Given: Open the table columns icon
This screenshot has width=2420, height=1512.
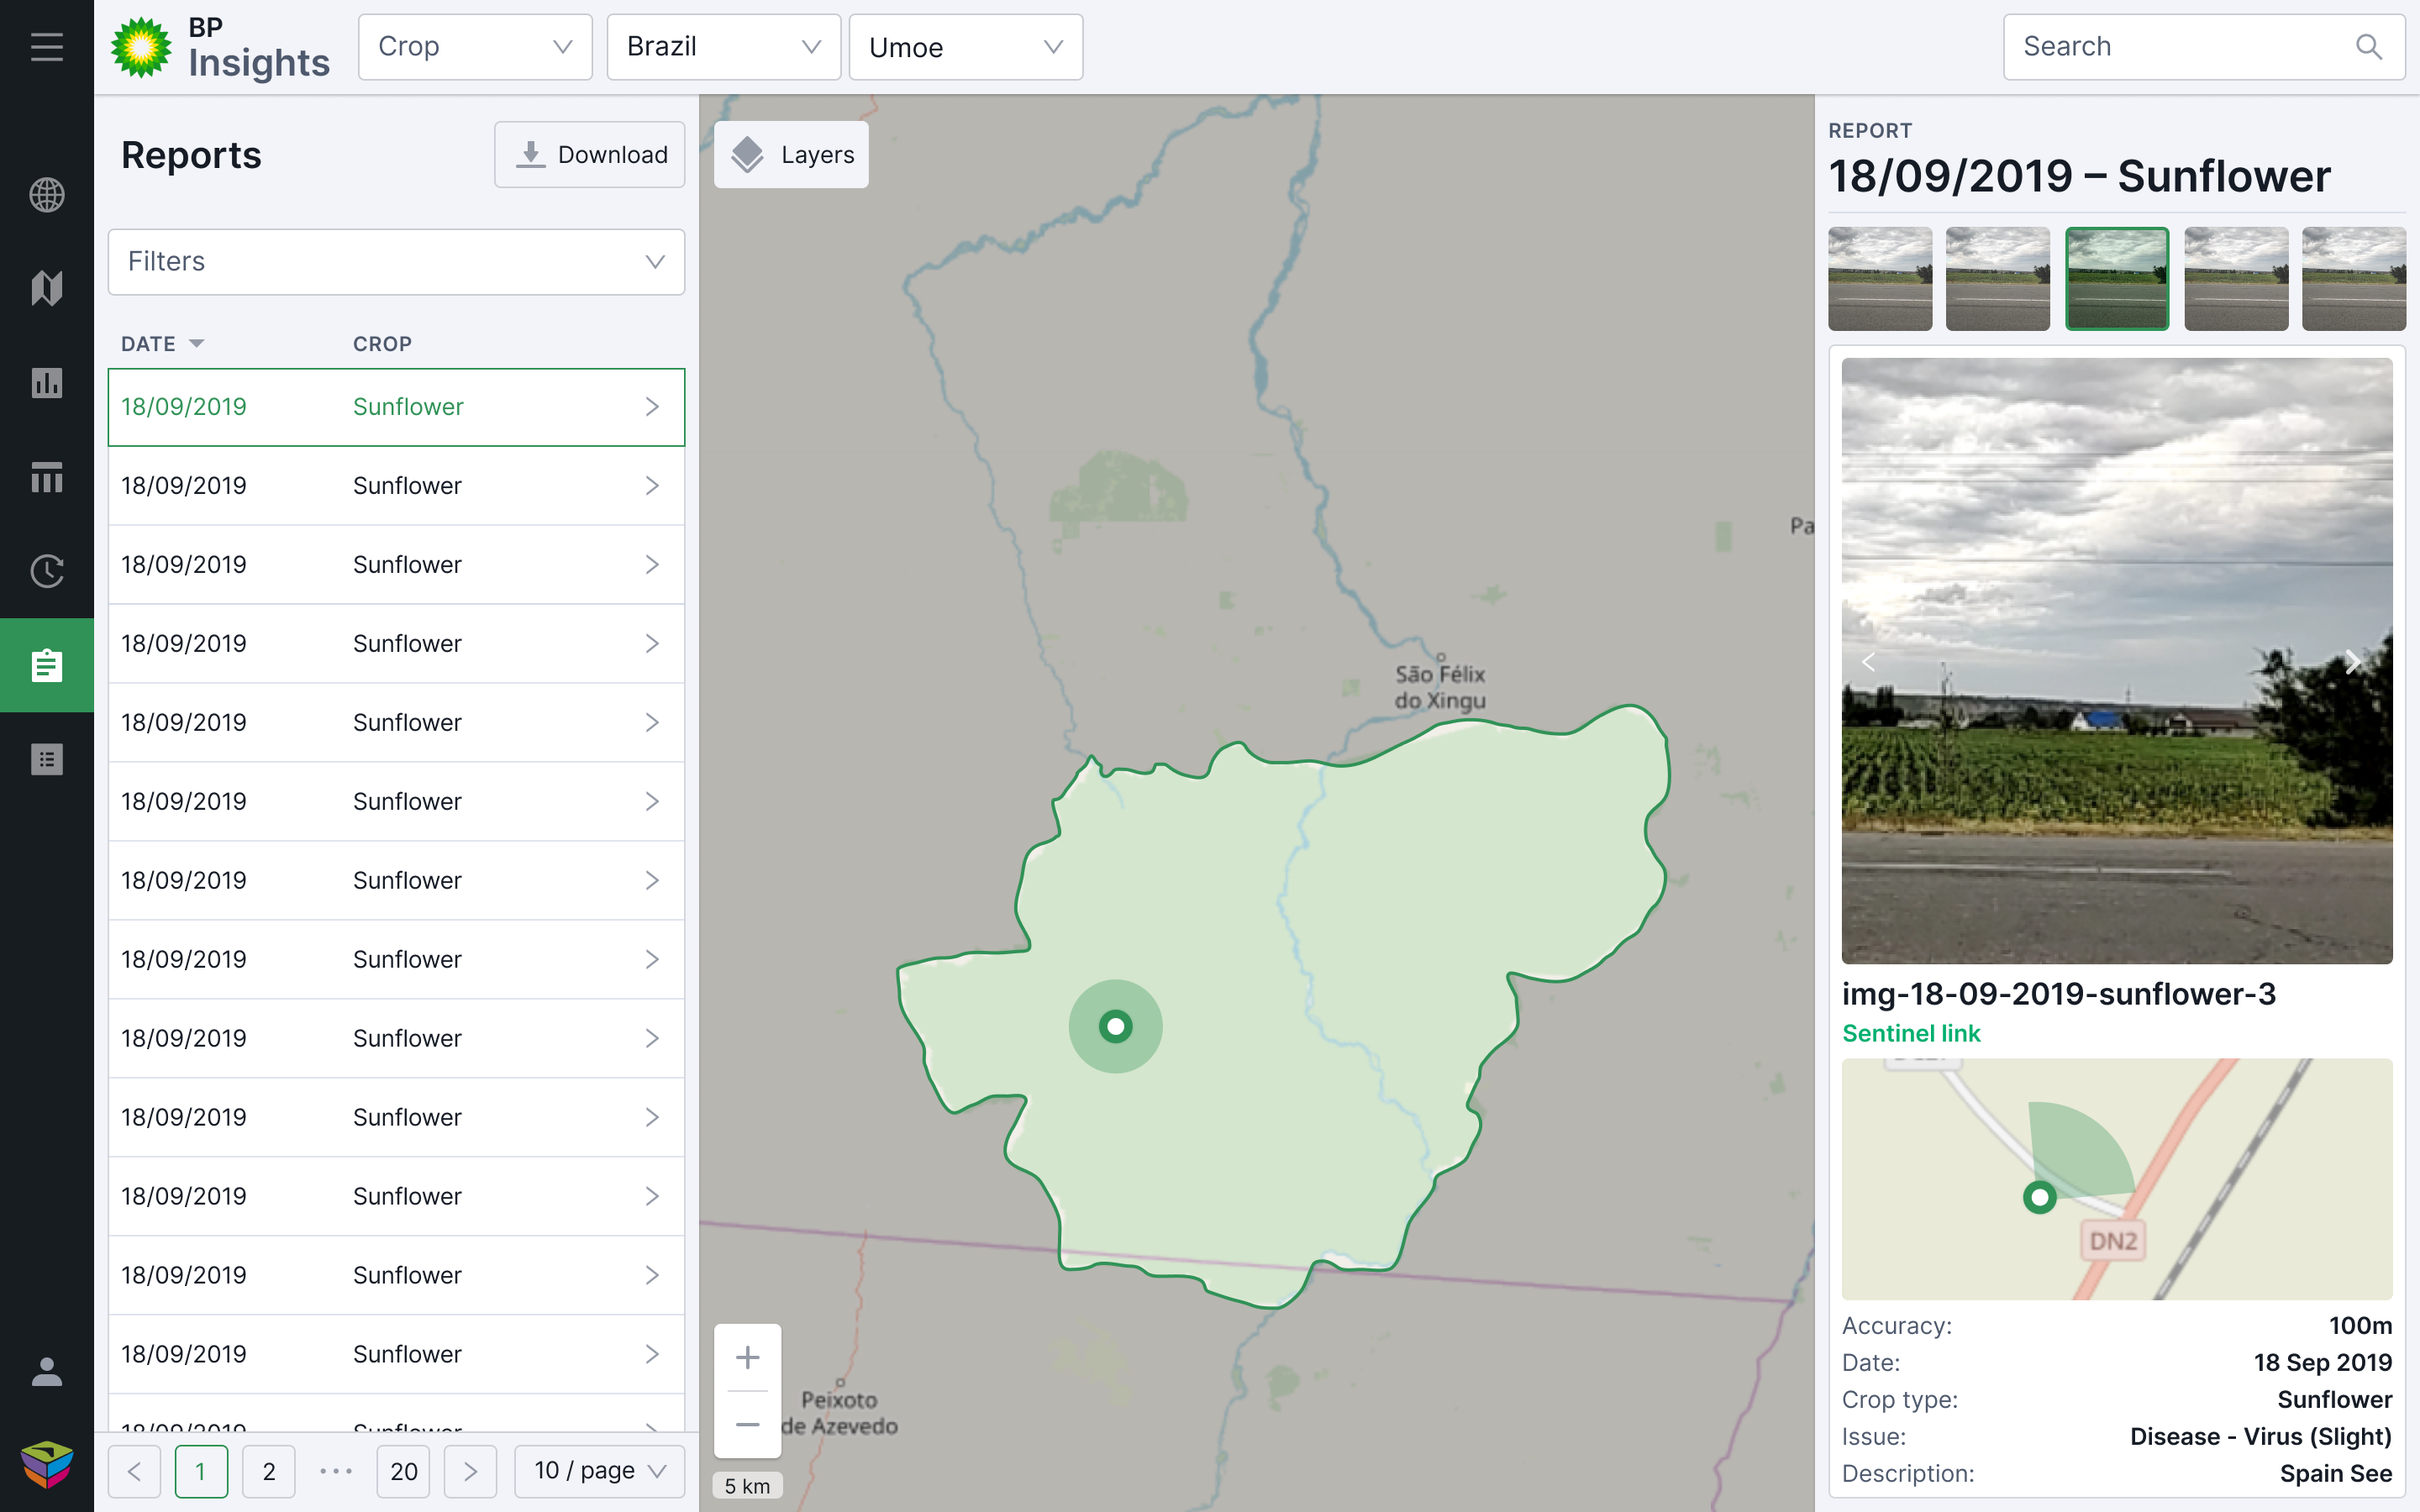Looking at the screenshot, I should 47,477.
